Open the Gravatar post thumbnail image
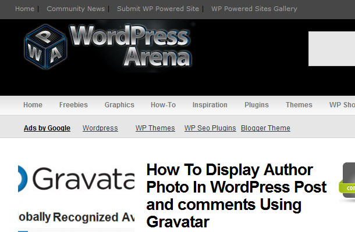Screen dimensions: 355x232 76,197
